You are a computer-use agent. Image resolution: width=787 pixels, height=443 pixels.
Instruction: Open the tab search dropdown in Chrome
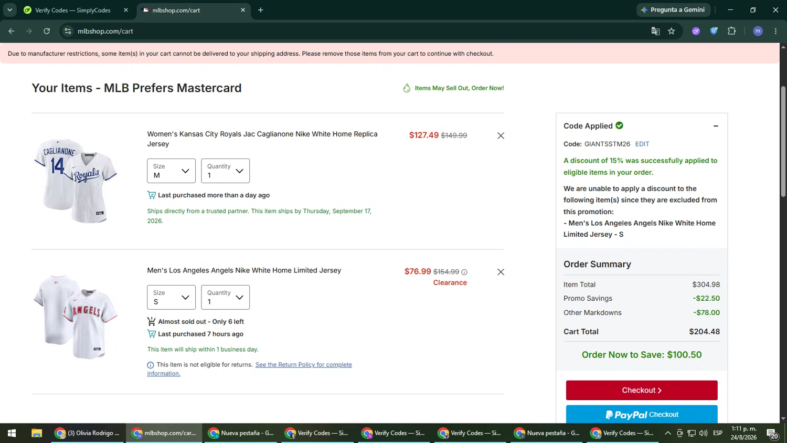pos(9,10)
